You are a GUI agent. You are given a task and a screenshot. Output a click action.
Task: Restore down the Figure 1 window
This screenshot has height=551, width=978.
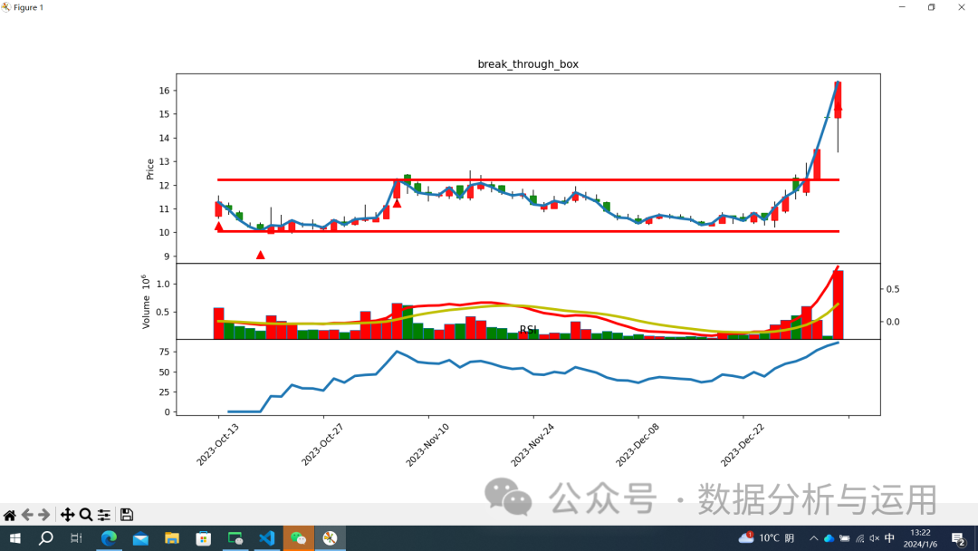[x=931, y=7]
